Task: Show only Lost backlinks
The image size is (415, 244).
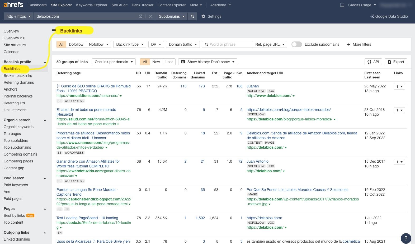Action: pos(169,62)
